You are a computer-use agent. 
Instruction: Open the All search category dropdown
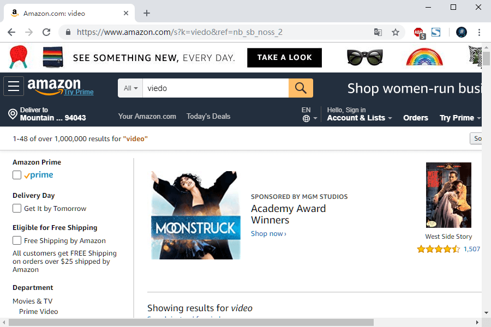[130, 88]
